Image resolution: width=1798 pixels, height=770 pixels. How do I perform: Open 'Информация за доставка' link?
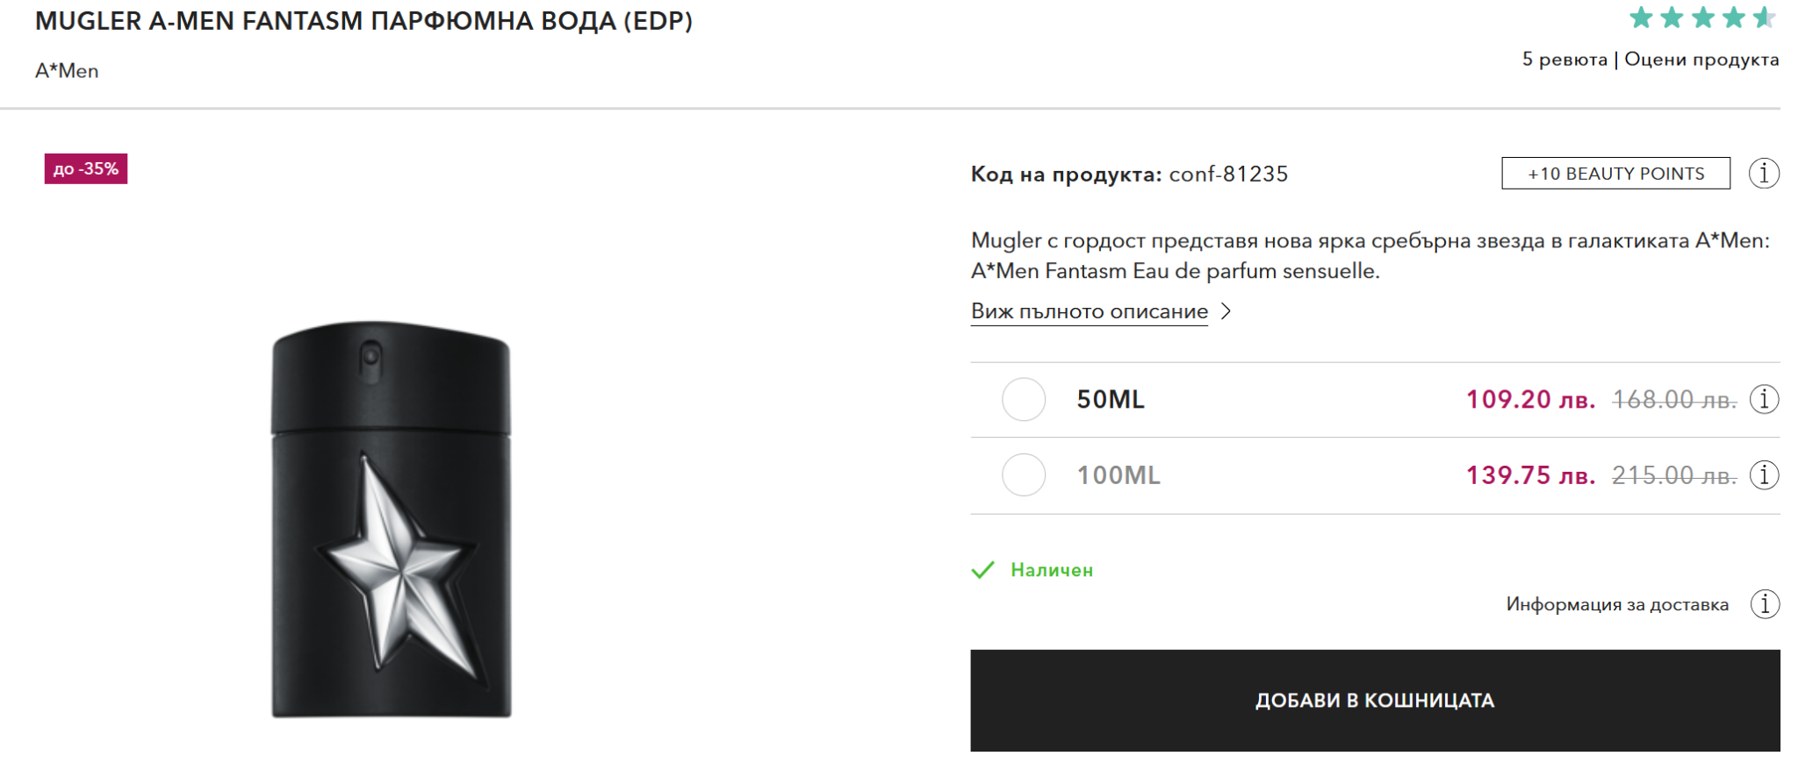1617,604
